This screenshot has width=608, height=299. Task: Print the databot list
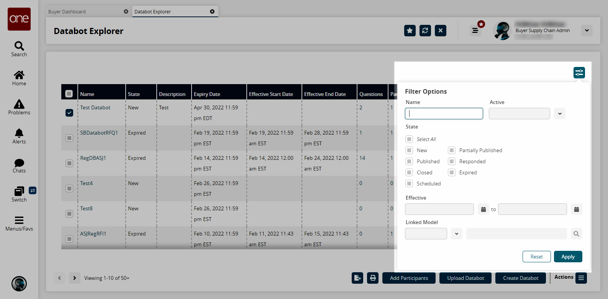tap(372, 278)
